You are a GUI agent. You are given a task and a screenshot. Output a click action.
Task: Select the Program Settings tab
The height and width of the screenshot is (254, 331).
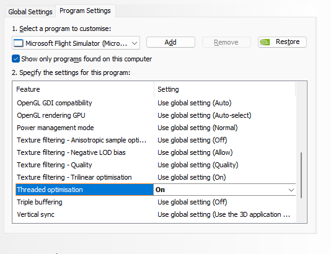(85, 11)
